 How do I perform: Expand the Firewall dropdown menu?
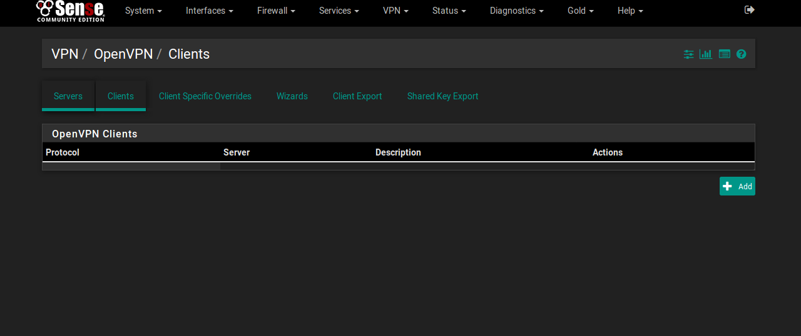[276, 11]
